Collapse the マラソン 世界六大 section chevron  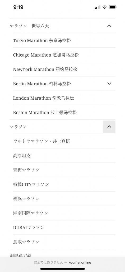click(109, 26)
